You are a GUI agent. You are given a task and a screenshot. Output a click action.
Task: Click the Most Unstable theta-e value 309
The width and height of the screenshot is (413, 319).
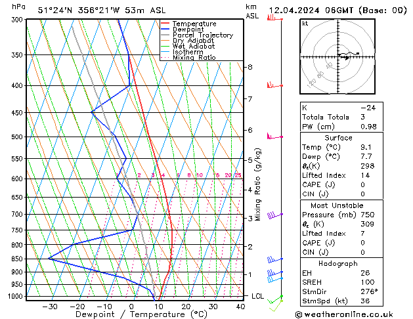(368, 224)
